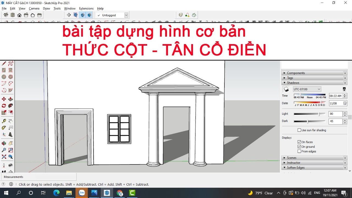
Task: Click the Show/Hide Shadows icon in Shadows panel
Action: tap(286, 89)
